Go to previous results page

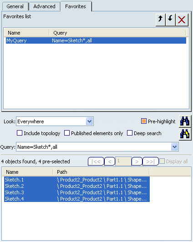click(110, 161)
